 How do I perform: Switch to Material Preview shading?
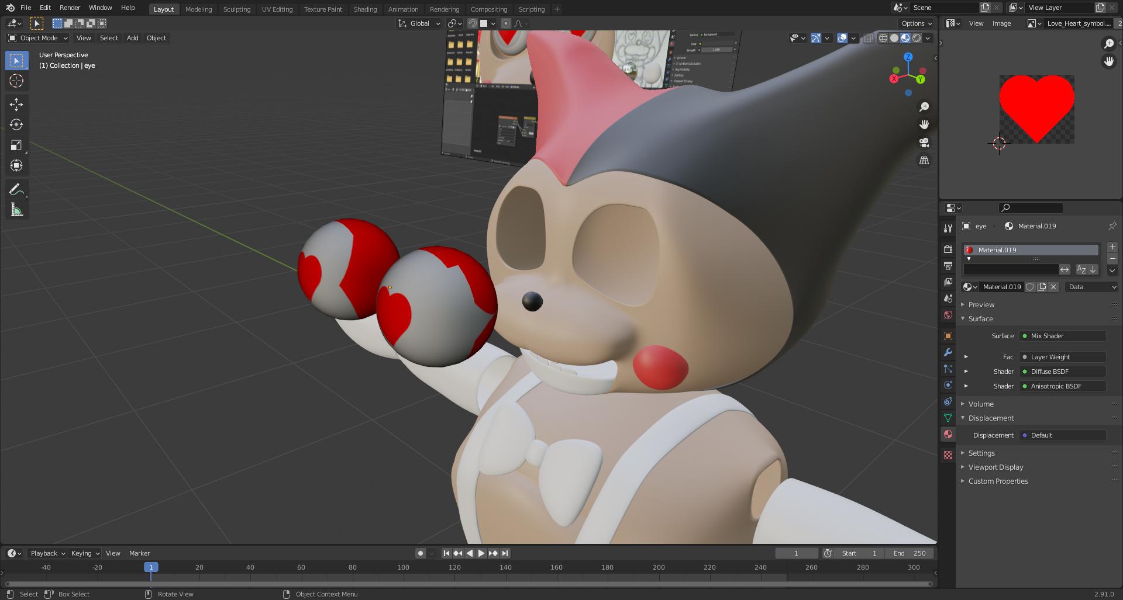[905, 38]
